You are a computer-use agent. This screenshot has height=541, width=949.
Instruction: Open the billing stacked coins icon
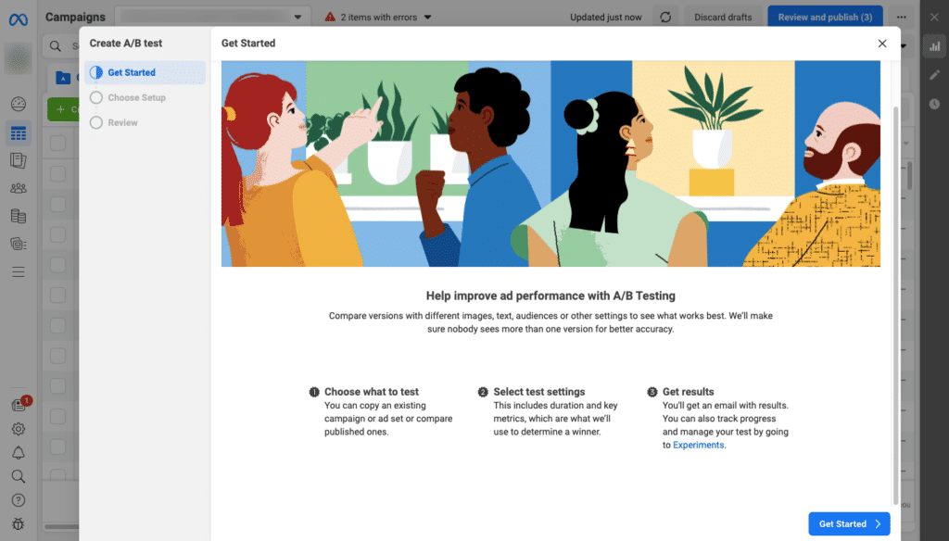(x=19, y=216)
